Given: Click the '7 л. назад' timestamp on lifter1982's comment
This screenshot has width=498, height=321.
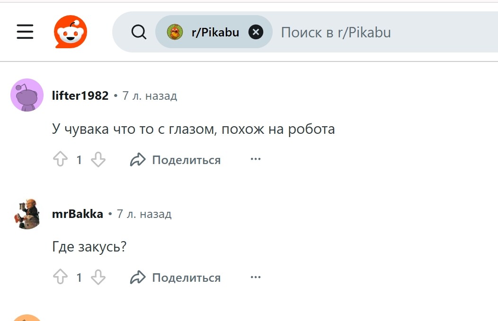Looking at the screenshot, I should (150, 95).
